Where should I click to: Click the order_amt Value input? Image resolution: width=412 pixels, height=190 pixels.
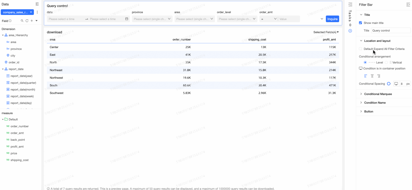click(x=289, y=19)
